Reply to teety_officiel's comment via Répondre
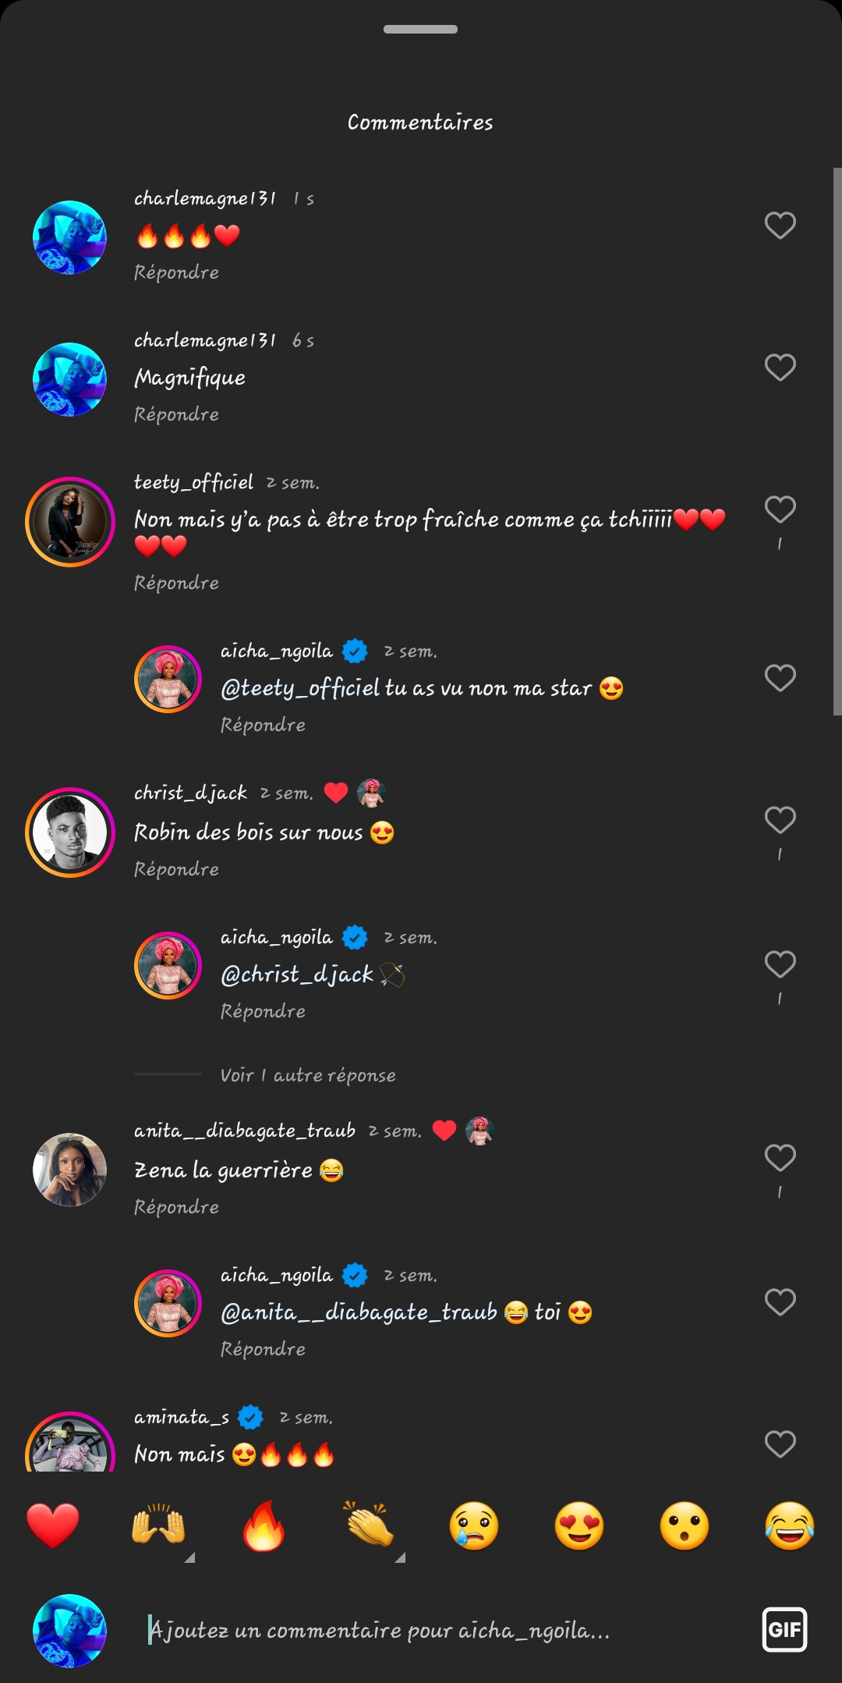 tap(176, 583)
